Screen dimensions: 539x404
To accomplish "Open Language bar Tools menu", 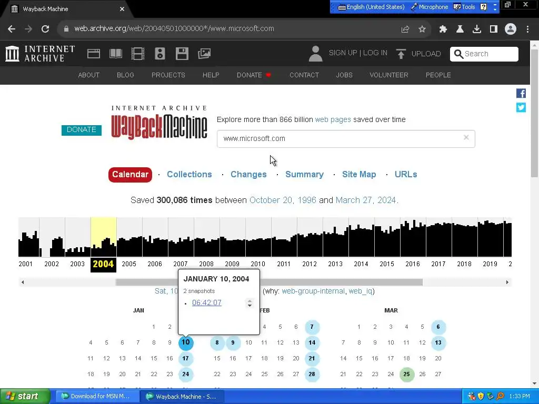I will (464, 7).
